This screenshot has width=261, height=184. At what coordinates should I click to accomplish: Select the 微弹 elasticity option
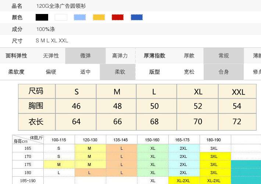[x=85, y=56]
